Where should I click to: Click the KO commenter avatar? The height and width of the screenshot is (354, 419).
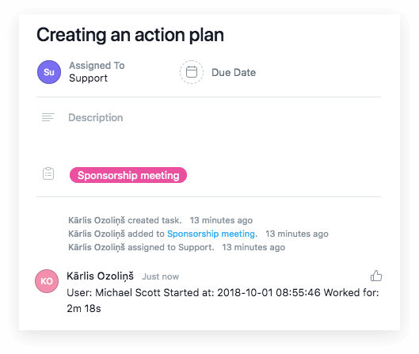[x=47, y=281]
